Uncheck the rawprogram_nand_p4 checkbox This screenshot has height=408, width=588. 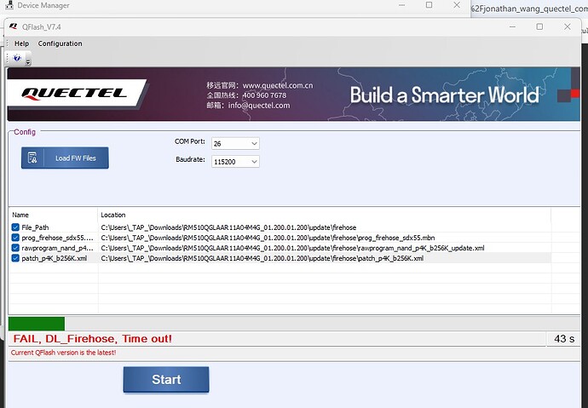15,248
